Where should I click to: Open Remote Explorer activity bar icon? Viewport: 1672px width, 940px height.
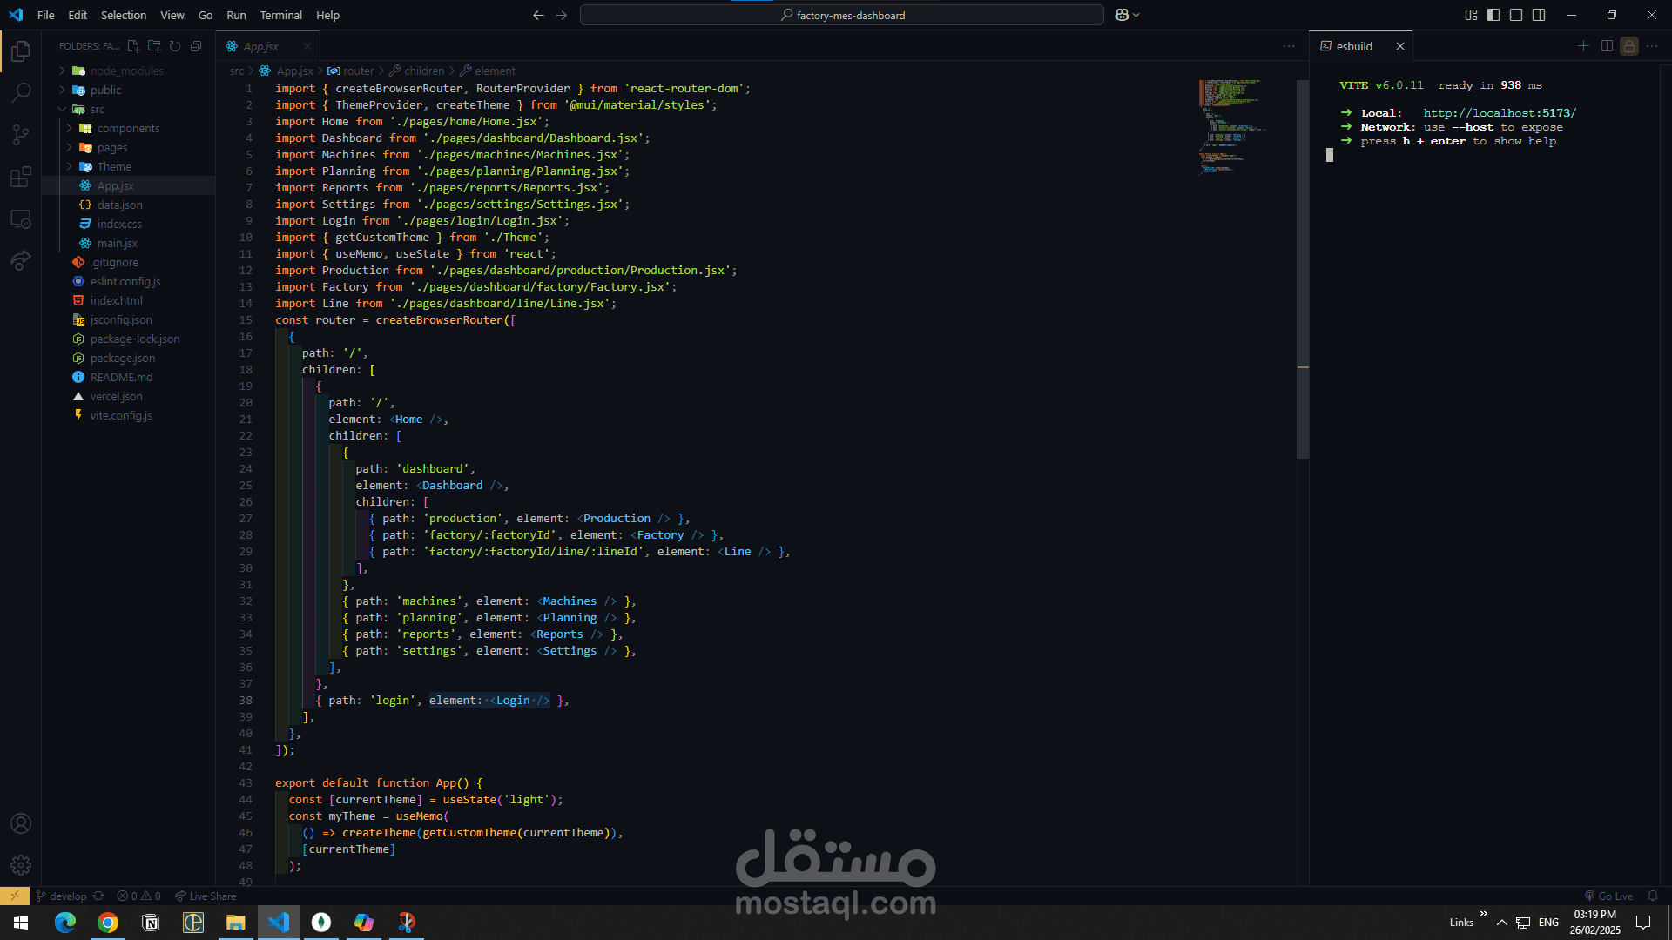pos(21,219)
